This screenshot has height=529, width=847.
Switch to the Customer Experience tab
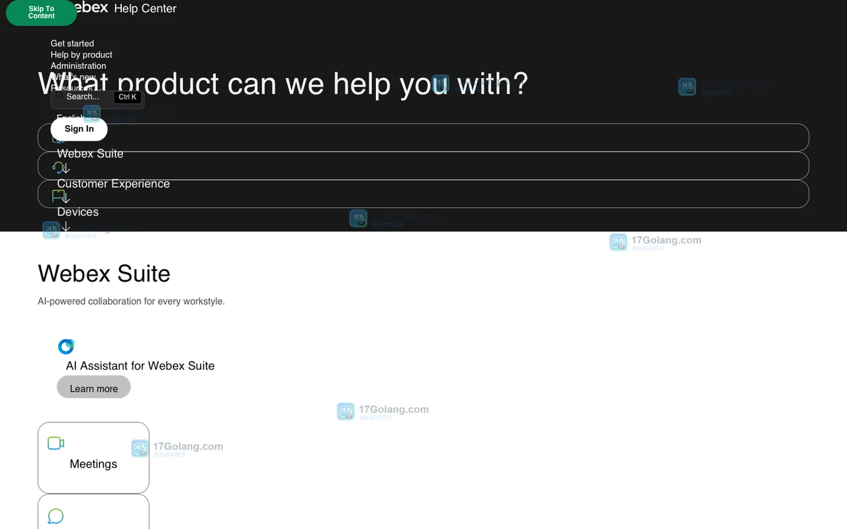(x=423, y=165)
